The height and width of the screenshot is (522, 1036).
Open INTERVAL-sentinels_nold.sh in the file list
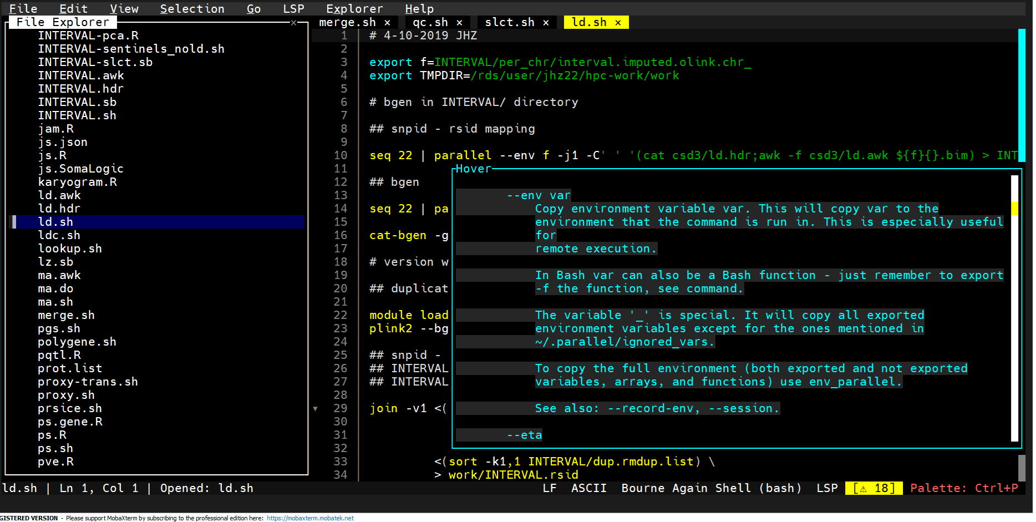tap(131, 49)
